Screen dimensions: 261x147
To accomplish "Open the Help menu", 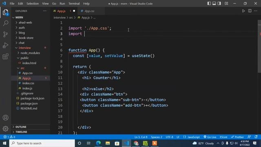I will pyautogui.click(x=86, y=4).
